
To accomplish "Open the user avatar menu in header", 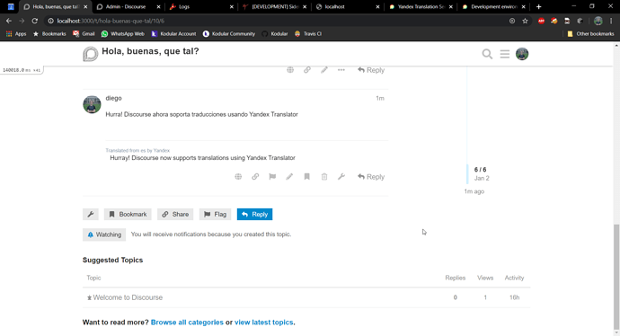I will 522,54.
